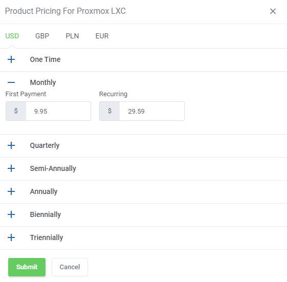The width and height of the screenshot is (287, 282).
Task: Expand the Triennially section plus icon
Action: click(11, 237)
